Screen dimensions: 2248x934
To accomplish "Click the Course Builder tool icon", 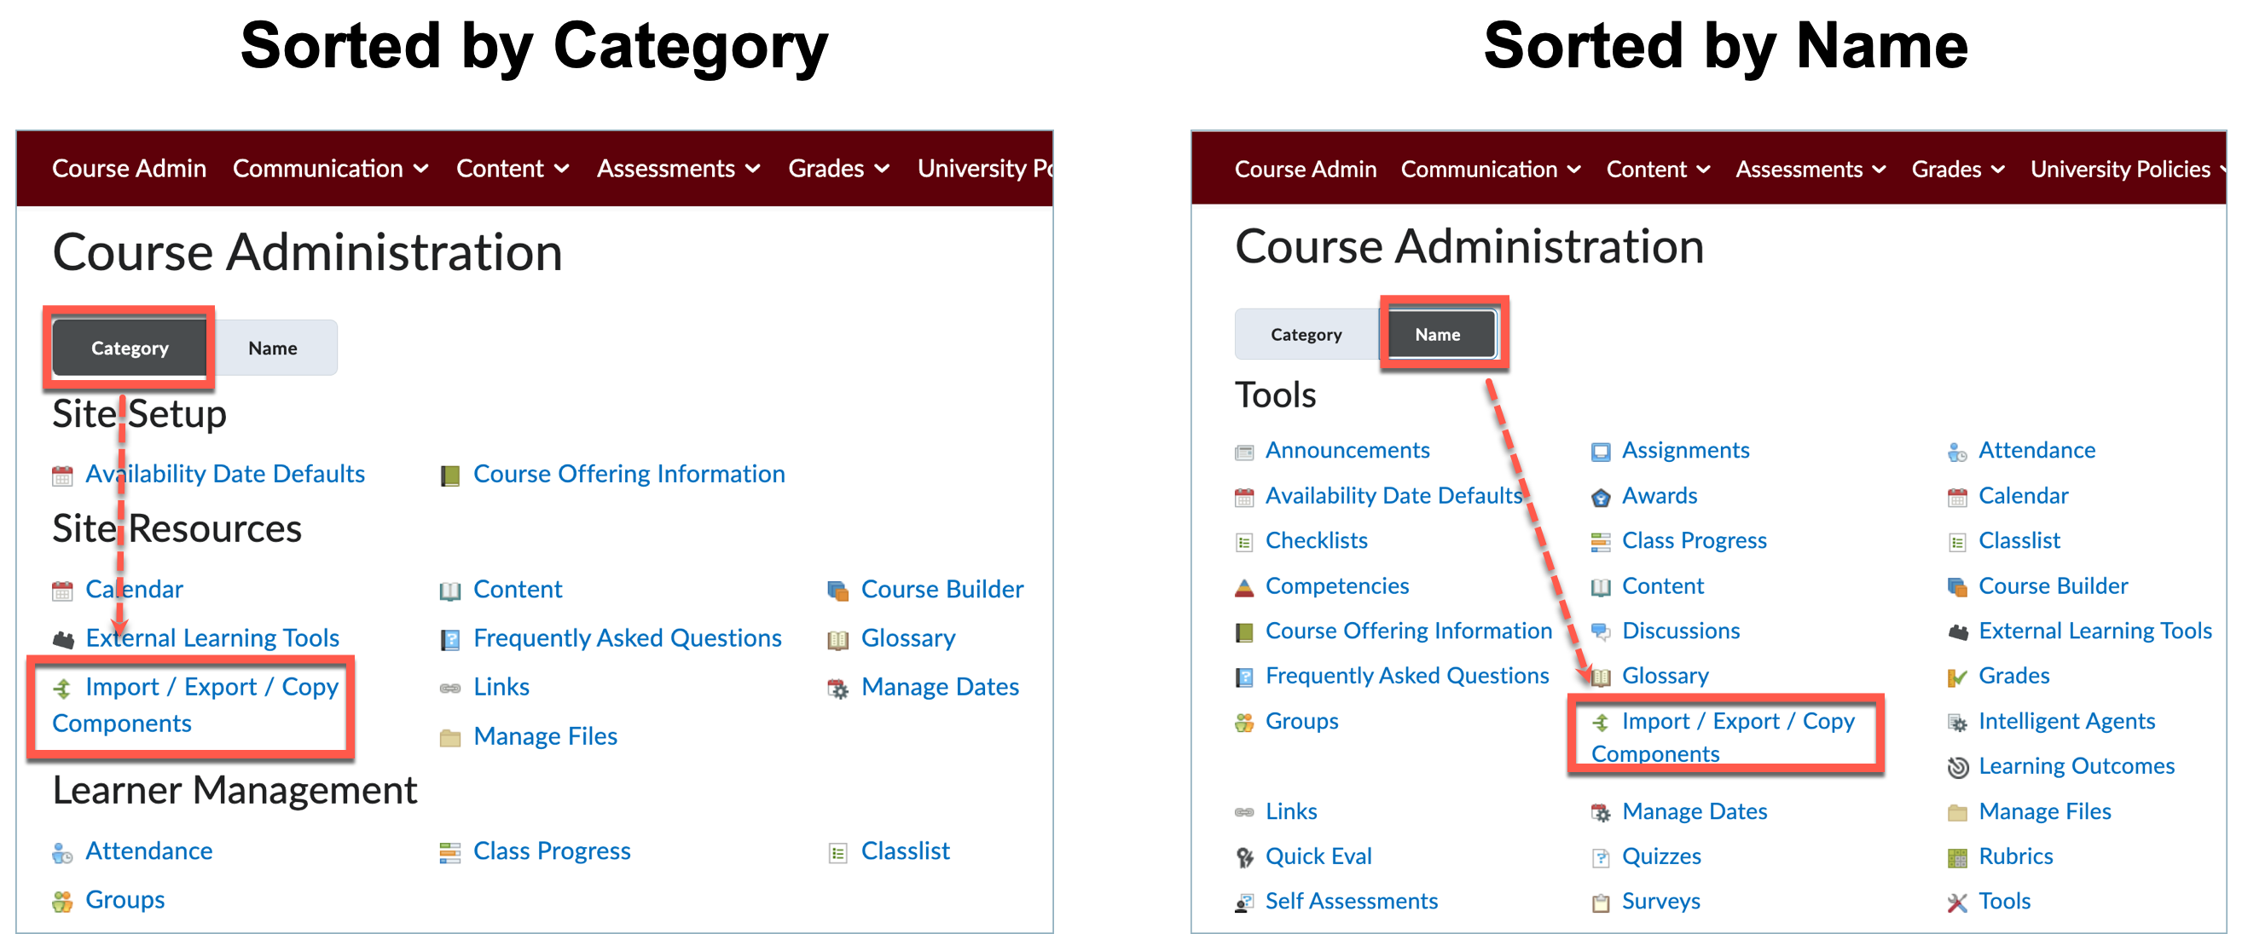I will tap(838, 590).
